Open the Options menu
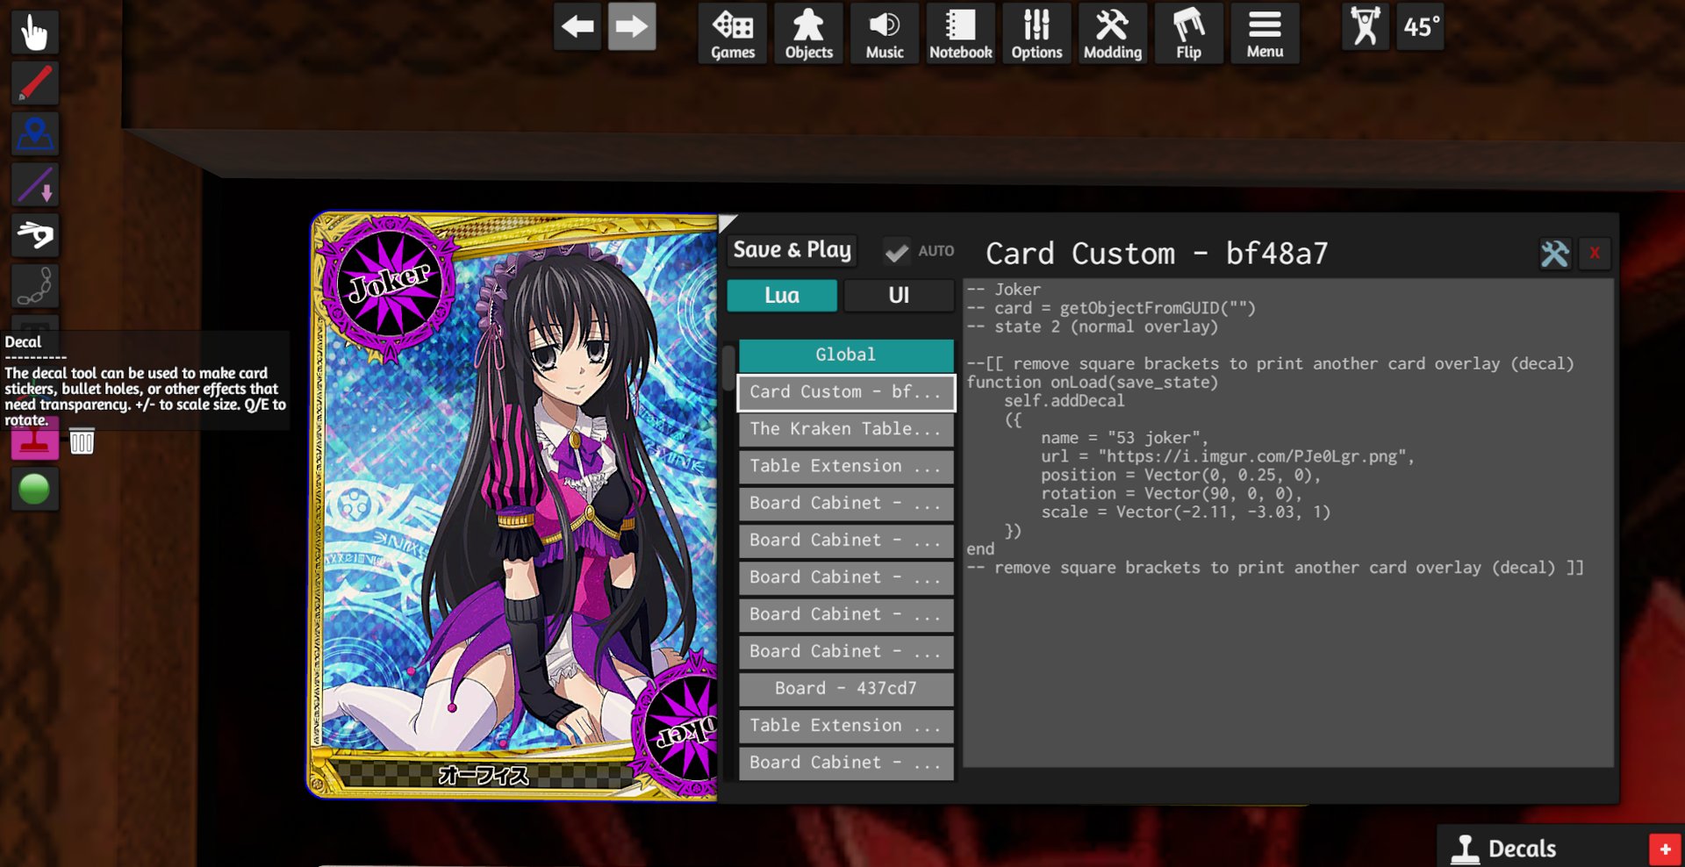The width and height of the screenshot is (1685, 867). 1036,33
